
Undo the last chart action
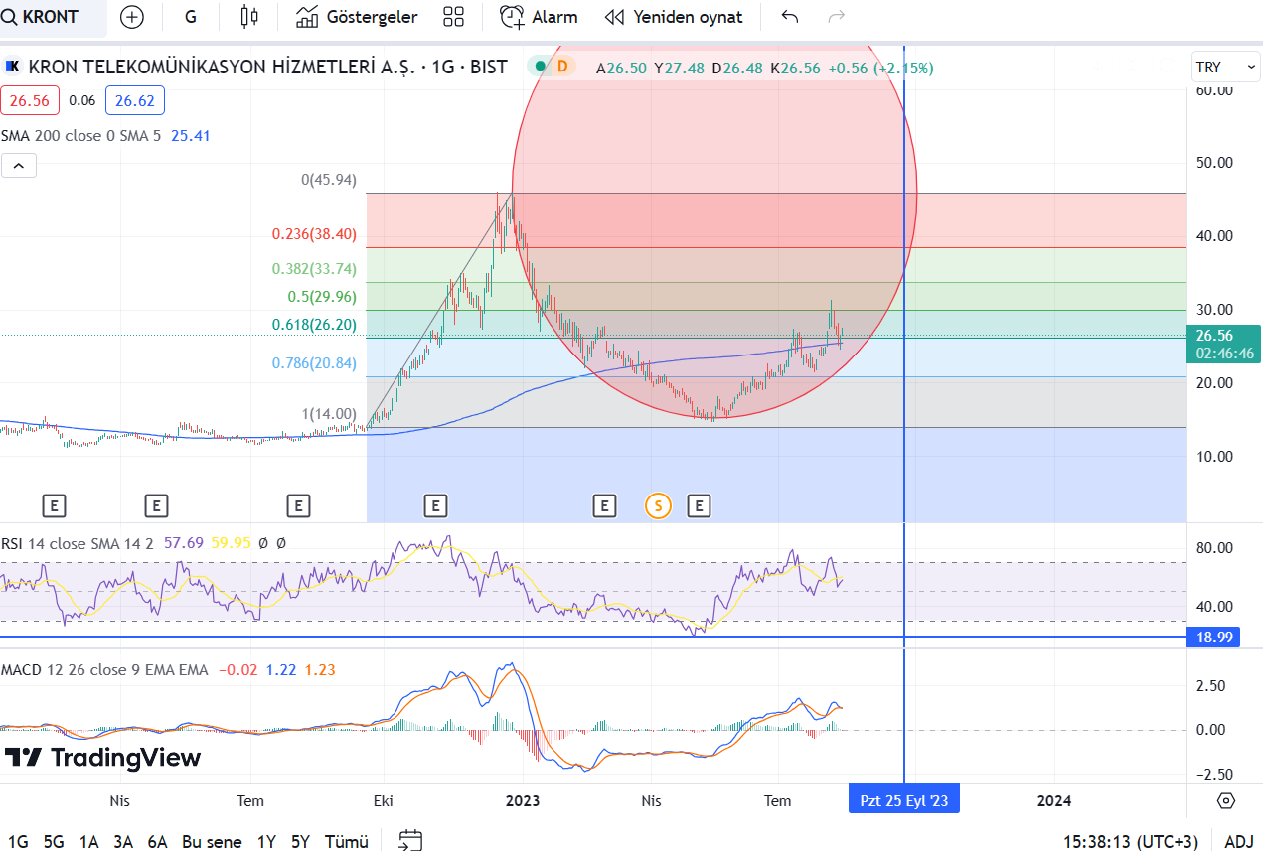[790, 17]
